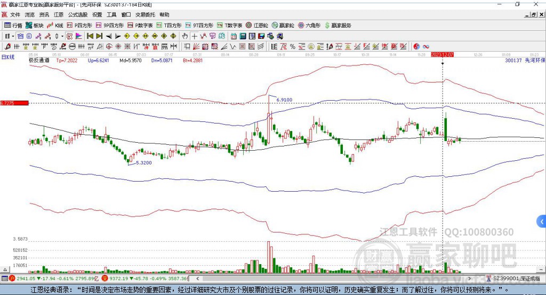Expand the panel with the bottom-left up arrow
The height and width of the screenshot is (295, 546).
(x=5, y=269)
